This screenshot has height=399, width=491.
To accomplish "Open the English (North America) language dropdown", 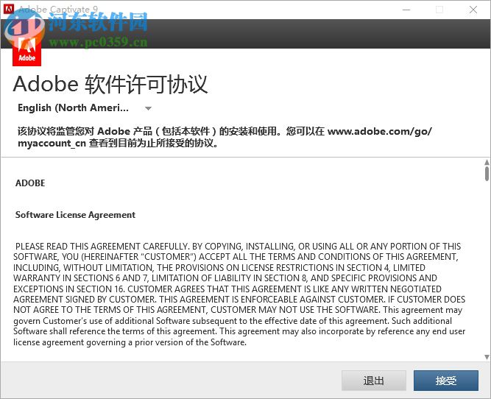I will [85, 108].
